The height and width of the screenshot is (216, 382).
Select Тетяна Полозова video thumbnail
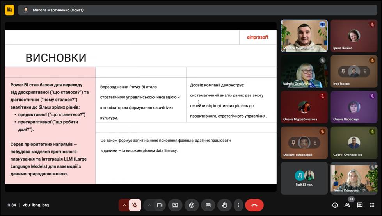click(354, 178)
